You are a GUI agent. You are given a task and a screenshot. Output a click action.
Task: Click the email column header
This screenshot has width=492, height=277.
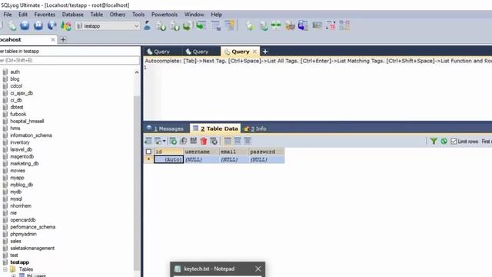point(234,152)
